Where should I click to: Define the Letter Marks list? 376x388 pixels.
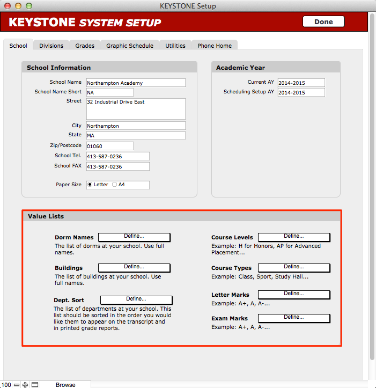point(293,294)
